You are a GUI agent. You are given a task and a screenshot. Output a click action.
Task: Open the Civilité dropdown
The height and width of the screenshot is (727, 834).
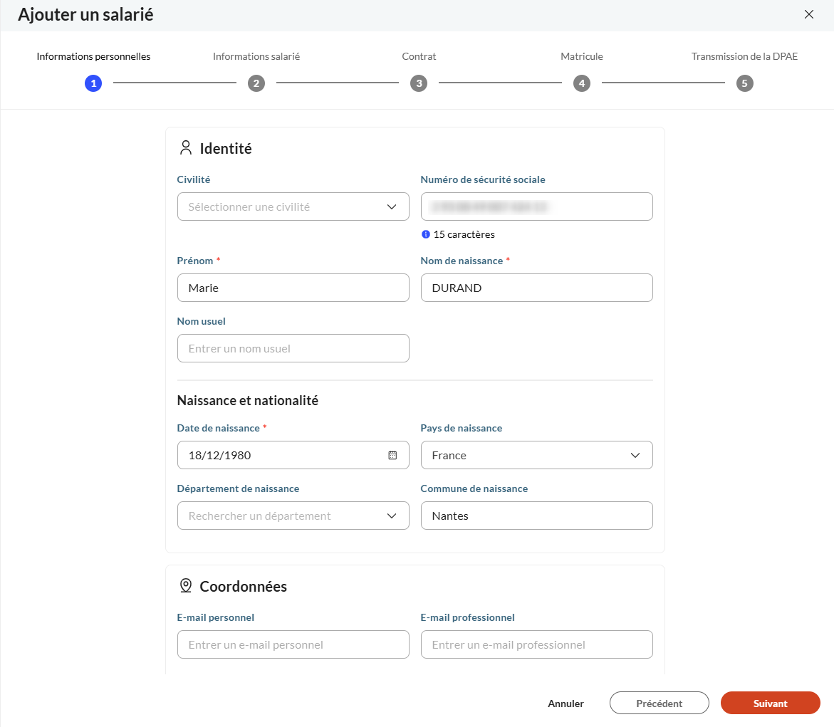(x=293, y=206)
